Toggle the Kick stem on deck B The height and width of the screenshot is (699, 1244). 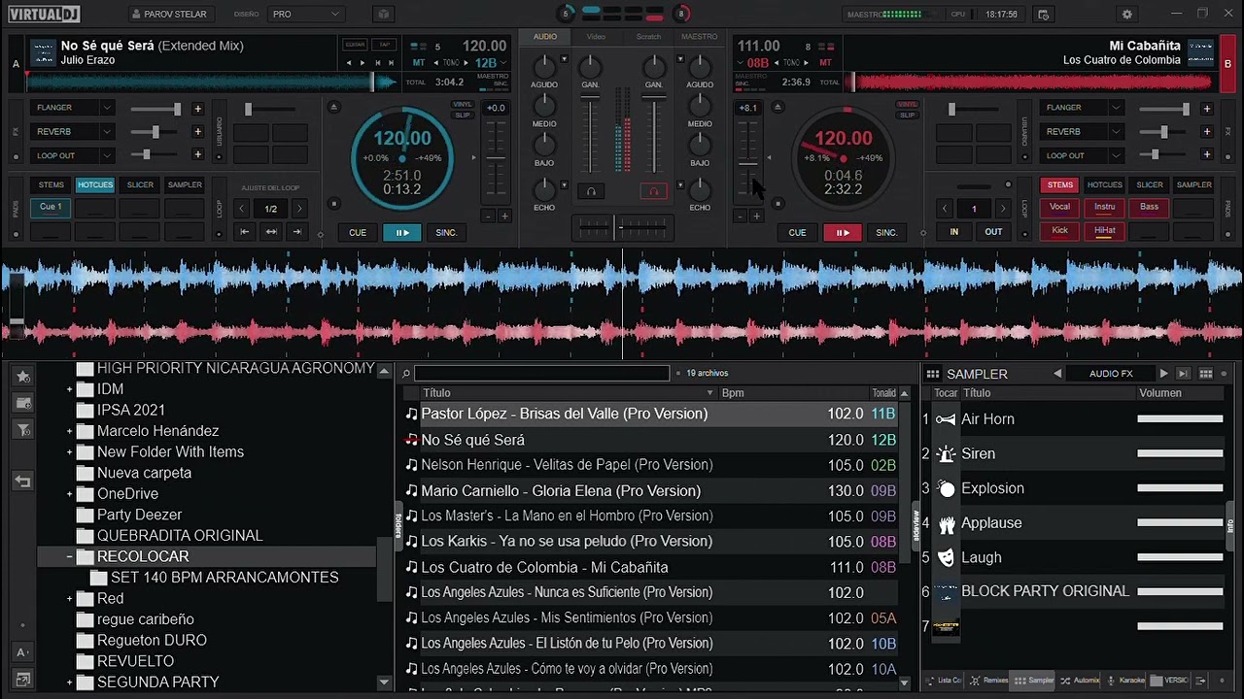pos(1060,231)
